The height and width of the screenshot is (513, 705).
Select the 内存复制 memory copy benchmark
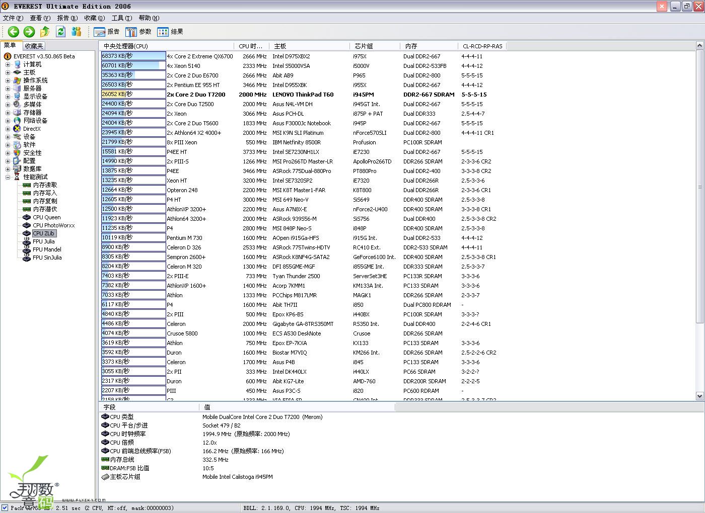pos(45,201)
